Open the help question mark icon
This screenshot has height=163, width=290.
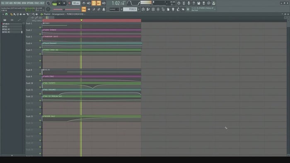(193, 3)
